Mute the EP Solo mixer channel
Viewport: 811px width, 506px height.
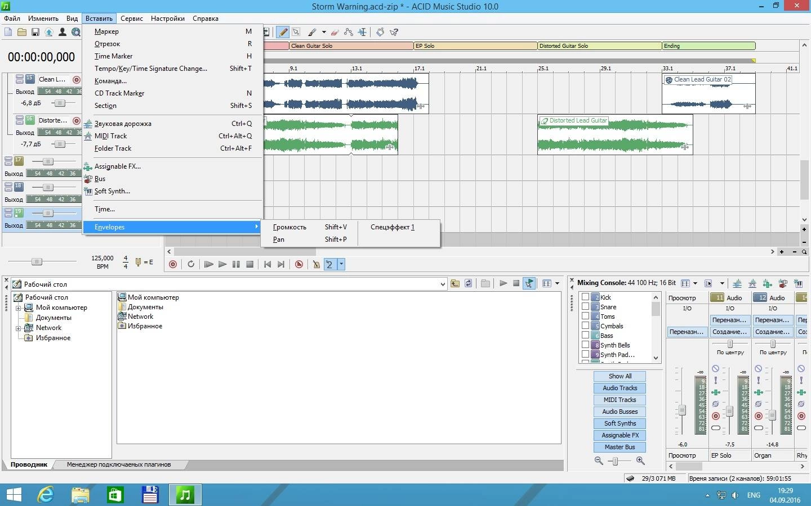click(715, 369)
